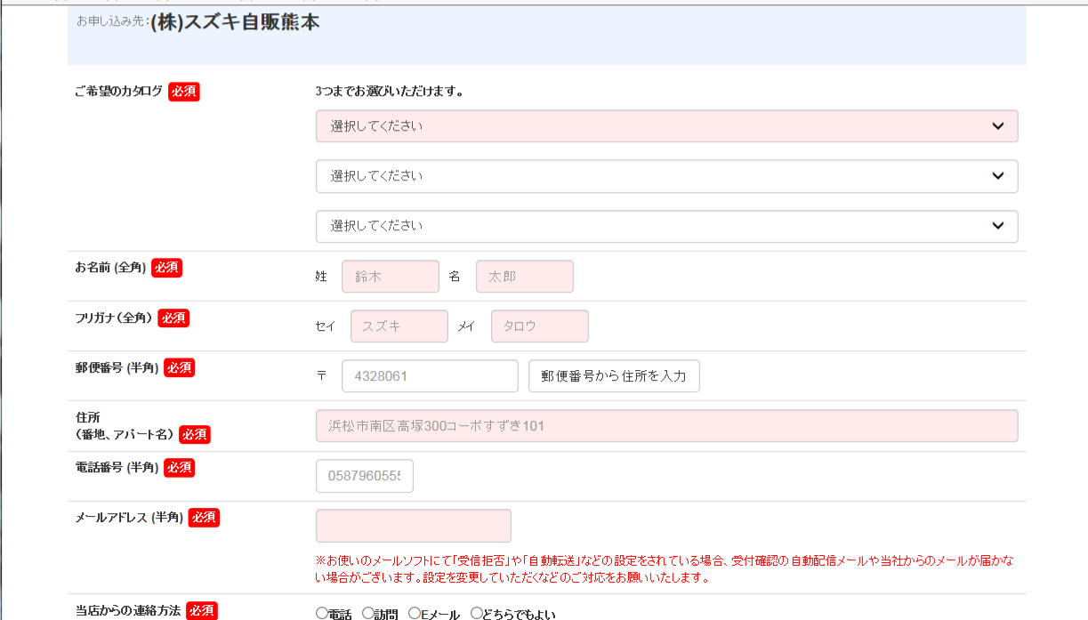
Task: Click the 3つまでお選びいただけます note
Action: [x=389, y=92]
